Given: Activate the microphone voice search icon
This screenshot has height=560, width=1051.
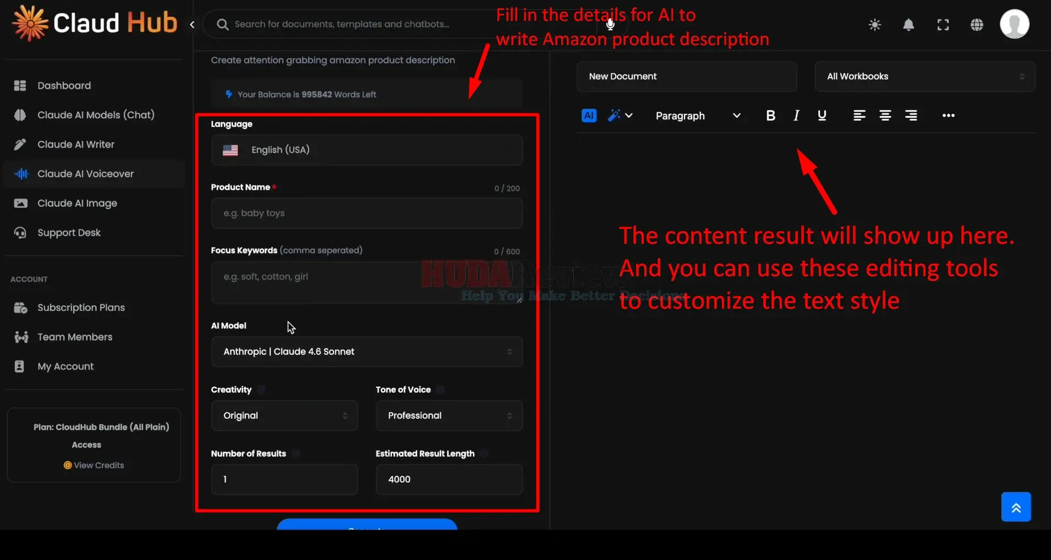Looking at the screenshot, I should coord(610,24).
